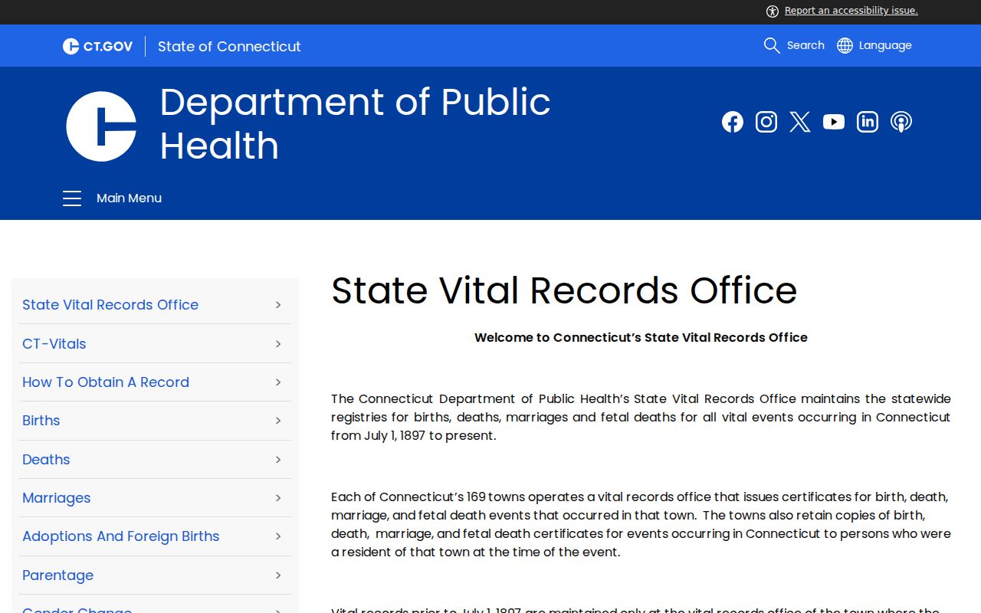Open the LinkedIn social icon
Screen dimensions: 981x613
click(868, 122)
